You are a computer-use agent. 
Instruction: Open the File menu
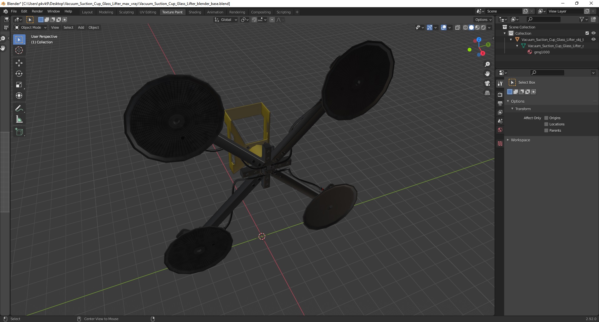tap(14, 11)
